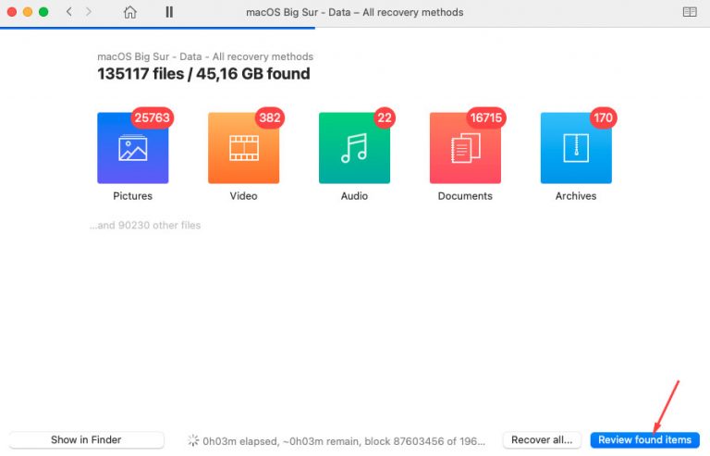Navigate back with the left chevron

[x=69, y=12]
